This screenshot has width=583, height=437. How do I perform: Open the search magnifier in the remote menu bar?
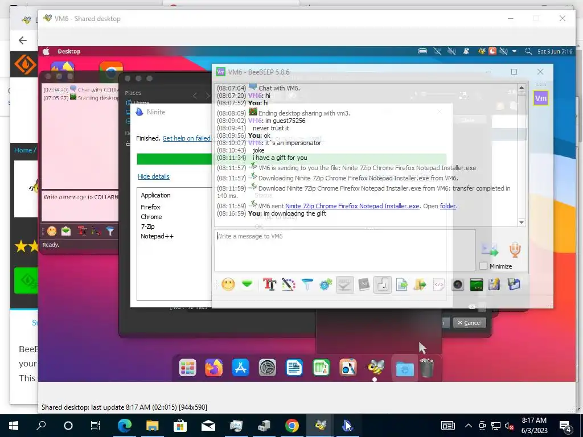[528, 51]
